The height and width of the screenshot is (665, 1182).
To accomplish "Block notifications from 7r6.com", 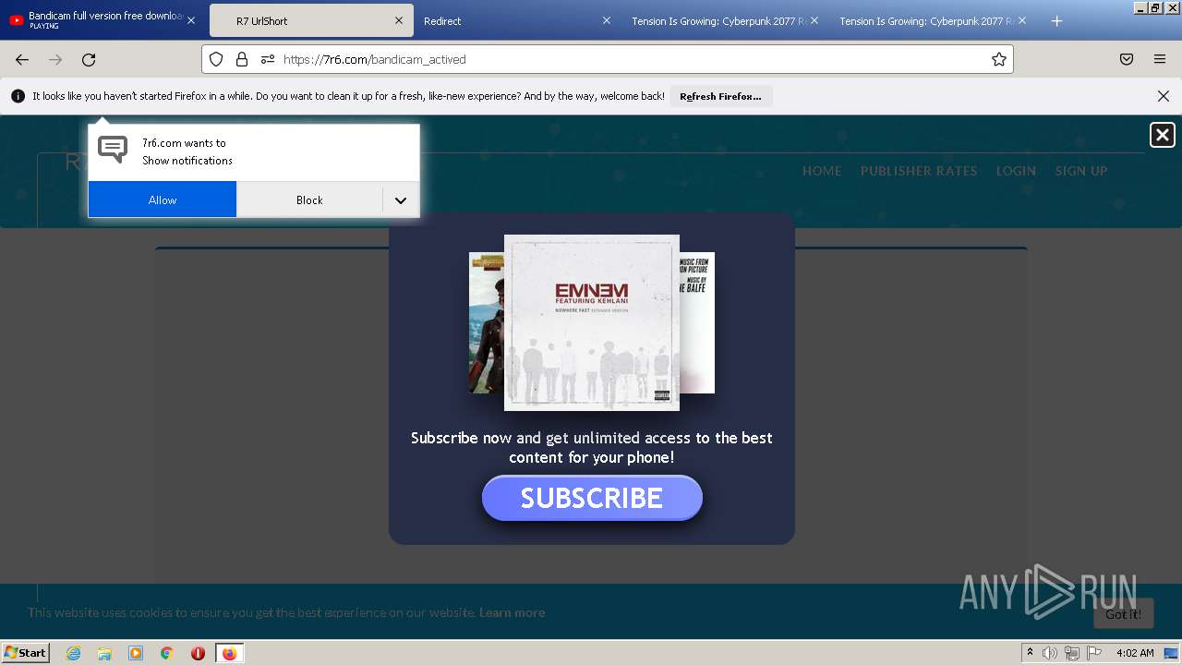I will point(309,199).
